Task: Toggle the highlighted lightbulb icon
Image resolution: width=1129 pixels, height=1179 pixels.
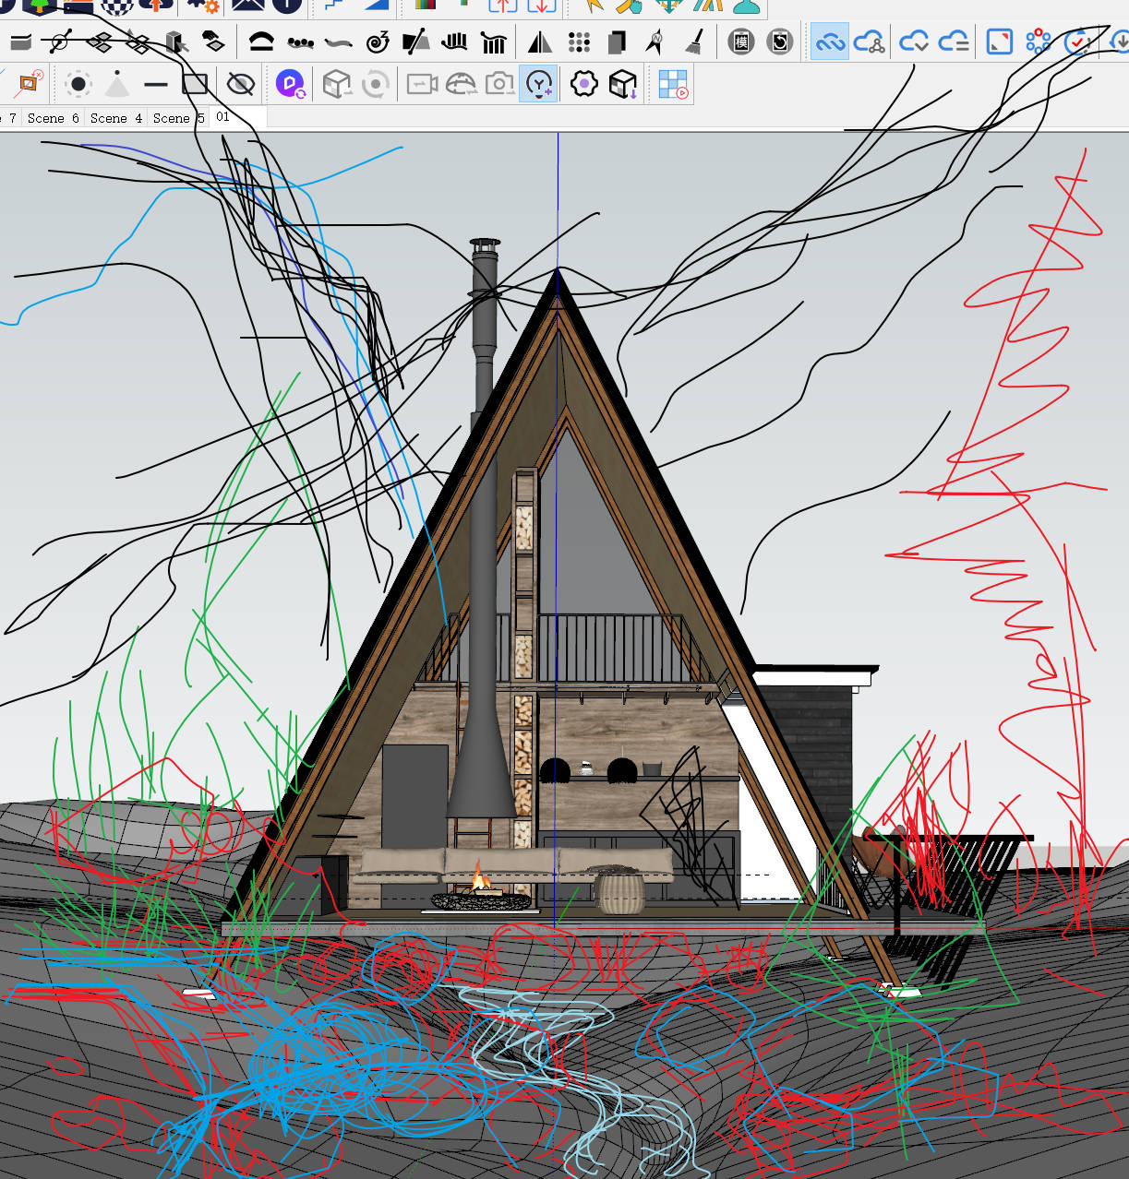Action: coord(538,85)
